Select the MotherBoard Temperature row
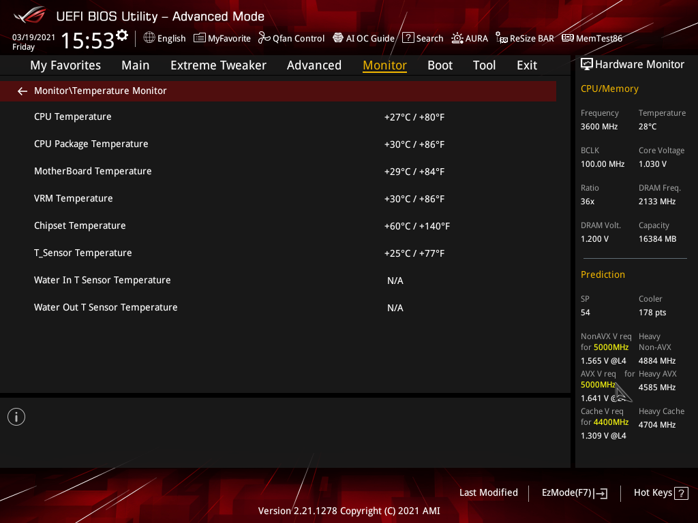 (x=278, y=171)
